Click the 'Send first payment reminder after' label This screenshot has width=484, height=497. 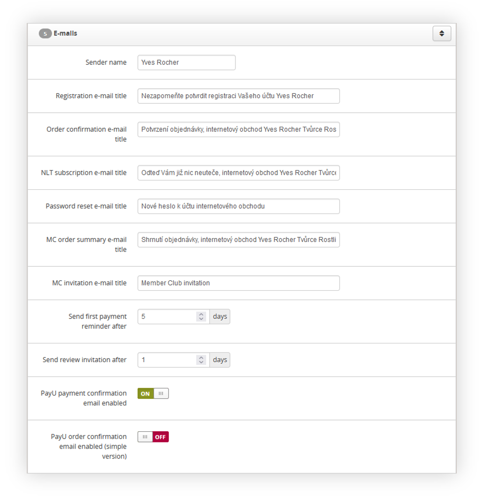click(x=98, y=321)
